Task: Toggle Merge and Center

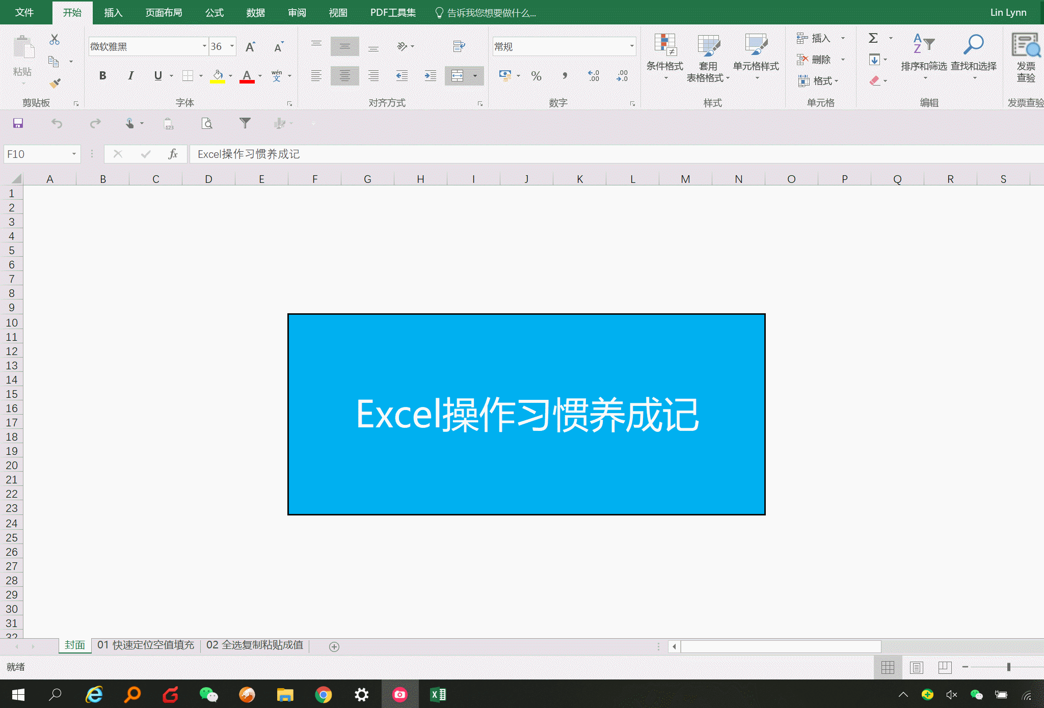Action: pyautogui.click(x=457, y=76)
